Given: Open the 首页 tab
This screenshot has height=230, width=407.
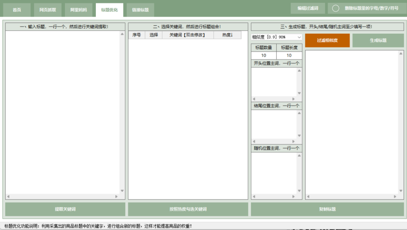Looking at the screenshot, I should click(x=17, y=10).
